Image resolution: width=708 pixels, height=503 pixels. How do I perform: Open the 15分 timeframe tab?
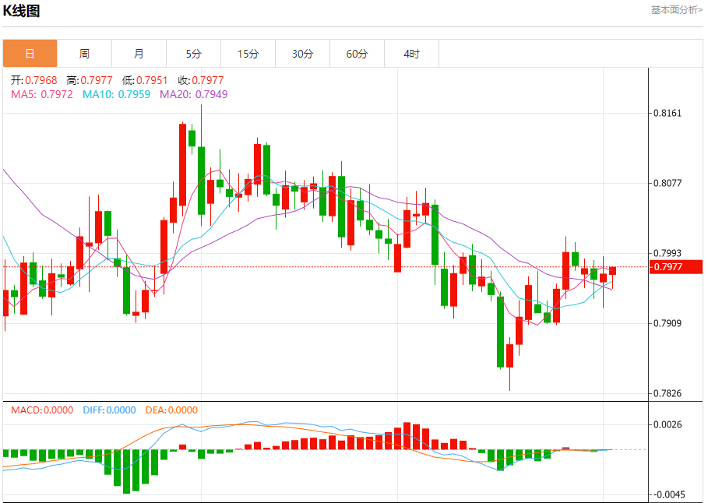pyautogui.click(x=248, y=53)
